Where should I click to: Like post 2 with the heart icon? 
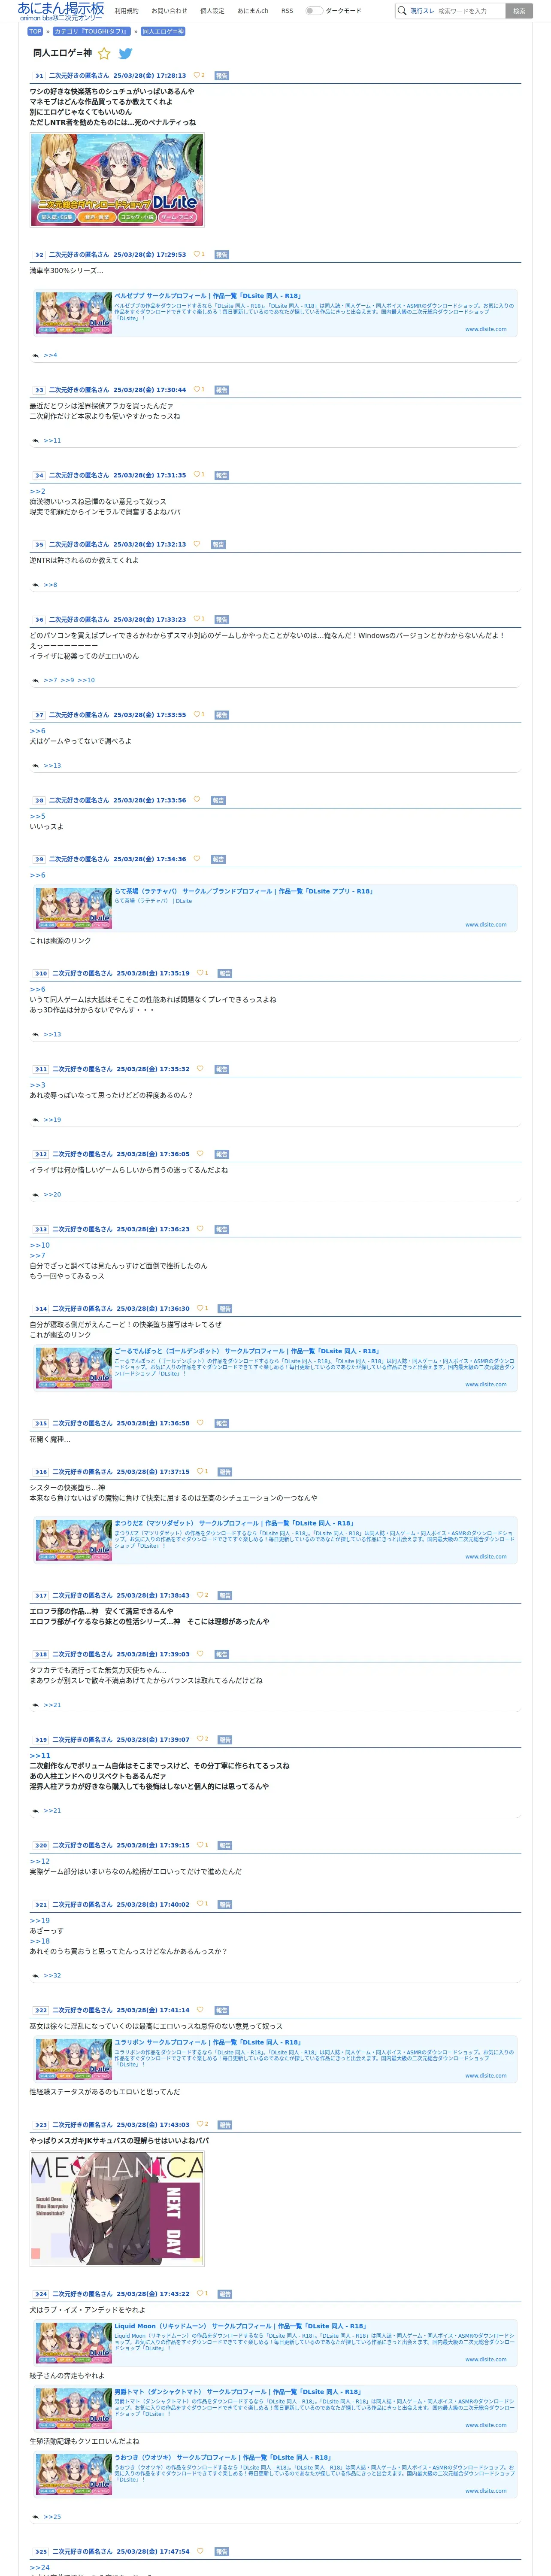click(196, 254)
